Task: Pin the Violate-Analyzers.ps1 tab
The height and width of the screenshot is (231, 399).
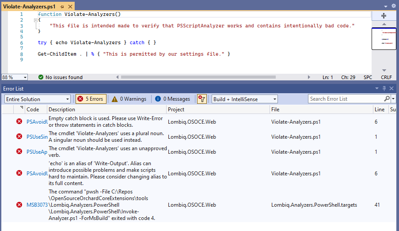Action: [x=62, y=7]
